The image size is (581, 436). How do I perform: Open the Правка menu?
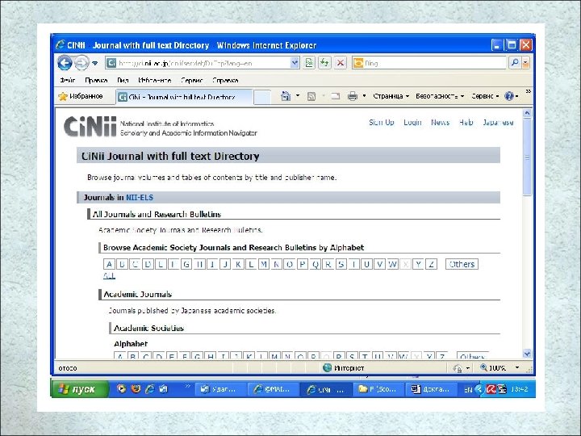click(96, 80)
